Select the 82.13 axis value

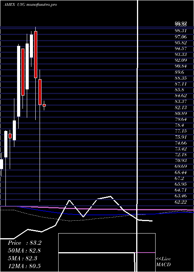tap(181, 108)
